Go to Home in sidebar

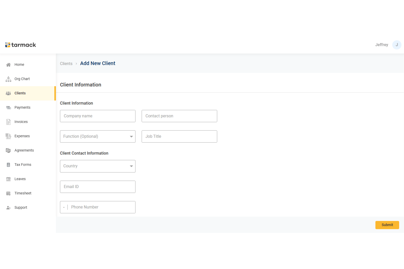[28, 65]
